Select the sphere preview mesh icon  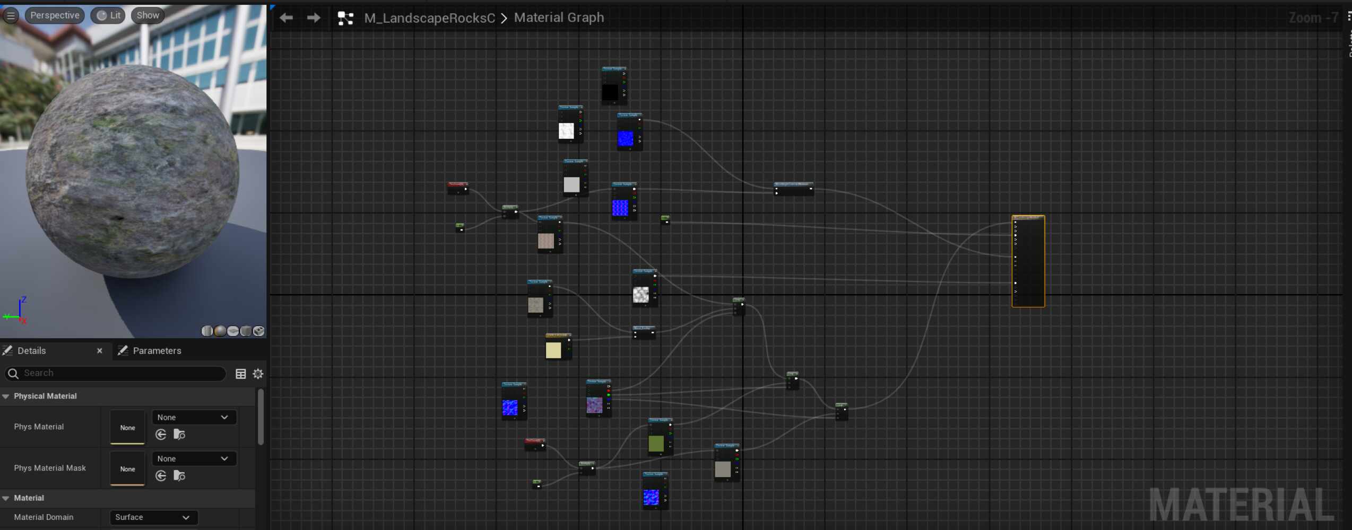point(220,331)
